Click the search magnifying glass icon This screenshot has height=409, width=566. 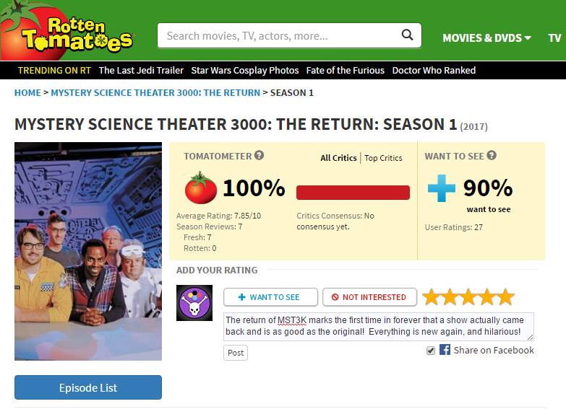(x=408, y=35)
